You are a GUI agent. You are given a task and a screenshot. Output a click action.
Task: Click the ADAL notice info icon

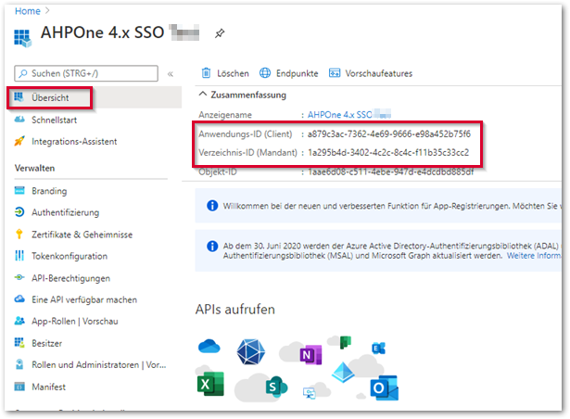point(212,247)
